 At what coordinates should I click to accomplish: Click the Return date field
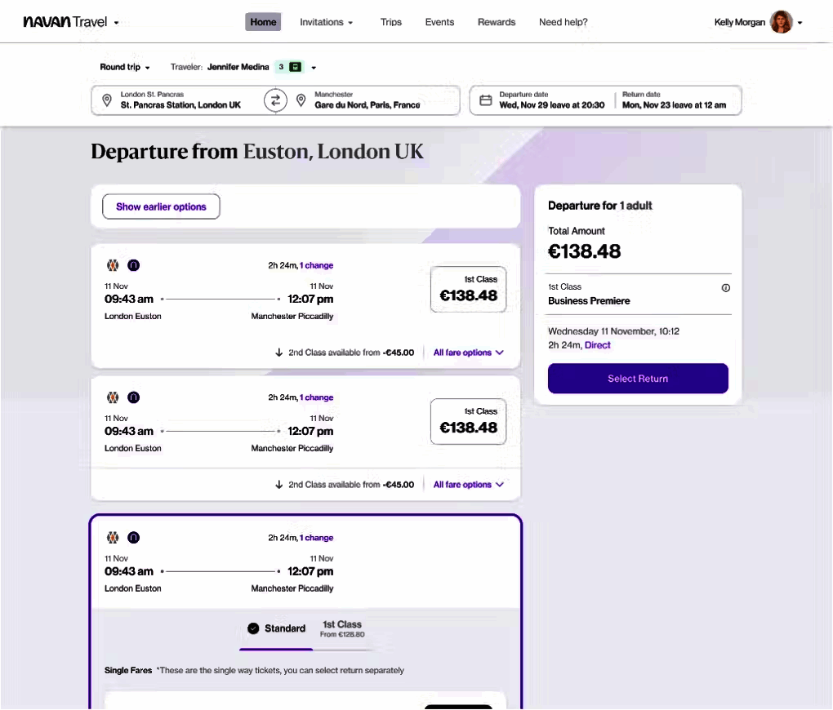[x=674, y=100]
